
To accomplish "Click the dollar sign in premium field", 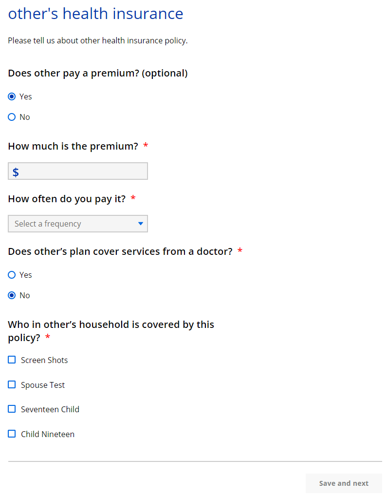I will tap(16, 172).
